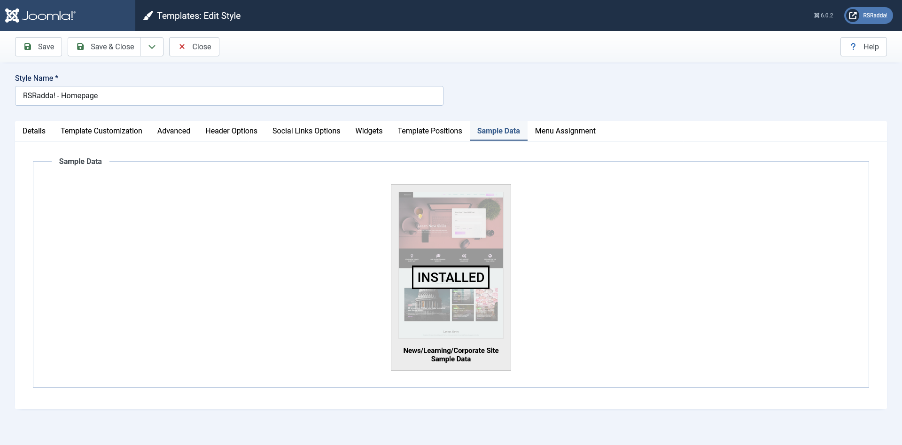The height and width of the screenshot is (445, 902).
Task: Go to the Advanced tab
Action: 173,131
